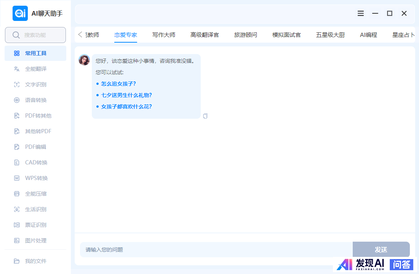Open PDF转其他 in the sidebar
The image size is (419, 274).
[x=38, y=116]
